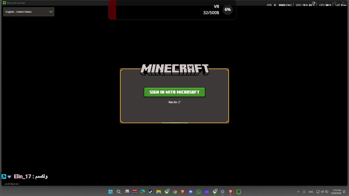The image size is (349, 196).
Task: Click Sign In With Microsoft button
Action: 174,92
